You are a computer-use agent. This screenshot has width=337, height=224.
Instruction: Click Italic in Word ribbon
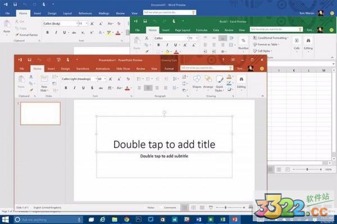tap(56, 32)
